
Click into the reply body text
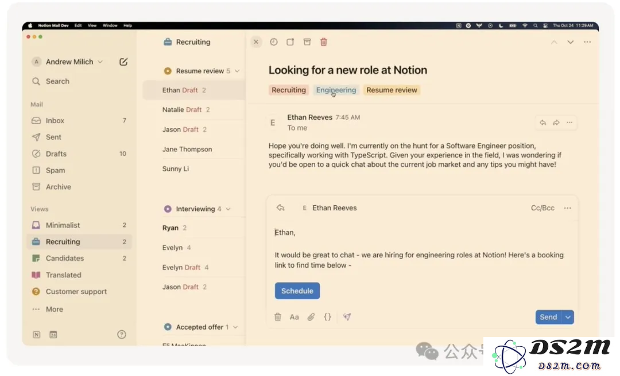[419, 249]
